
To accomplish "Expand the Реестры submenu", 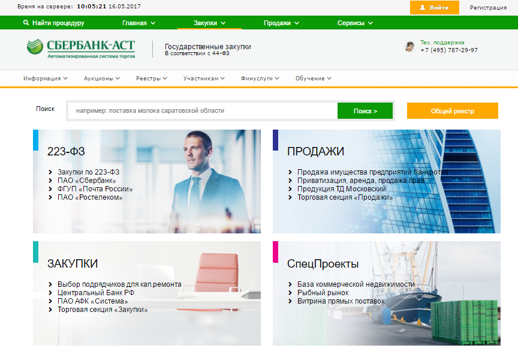I will click(151, 78).
